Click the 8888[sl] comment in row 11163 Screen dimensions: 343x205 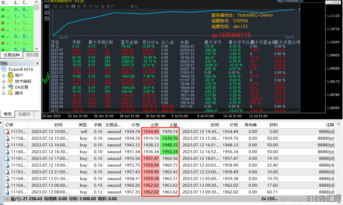coord(326,172)
